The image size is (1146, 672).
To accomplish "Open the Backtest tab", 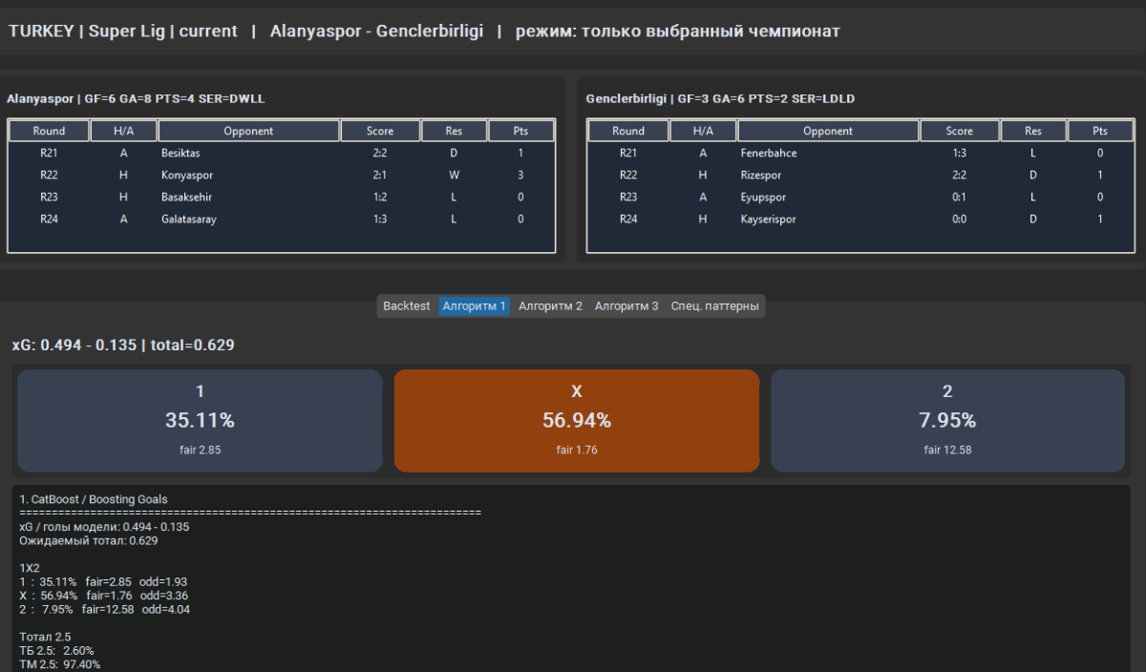I will pyautogui.click(x=407, y=306).
